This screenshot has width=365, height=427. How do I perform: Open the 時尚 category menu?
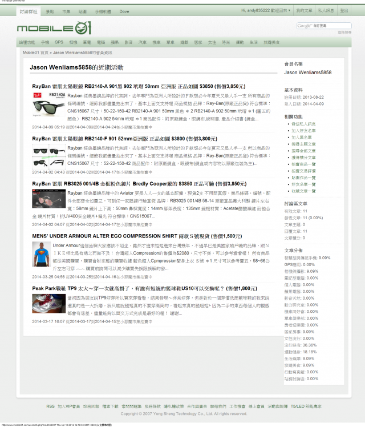(x=226, y=42)
